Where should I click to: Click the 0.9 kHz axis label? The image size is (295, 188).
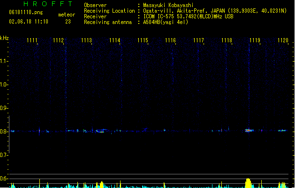4,108
